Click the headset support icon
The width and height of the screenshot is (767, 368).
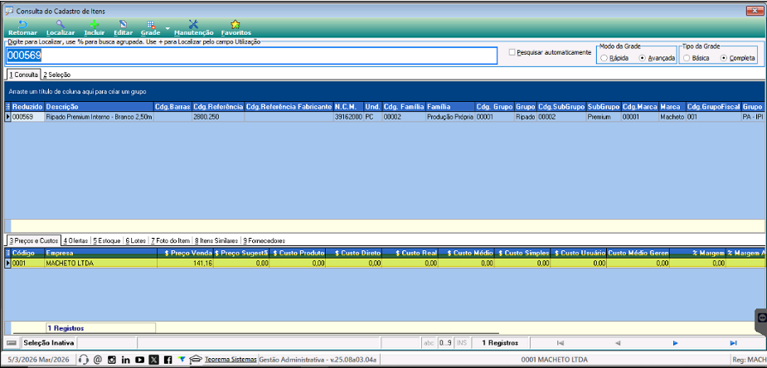pyautogui.click(x=84, y=360)
